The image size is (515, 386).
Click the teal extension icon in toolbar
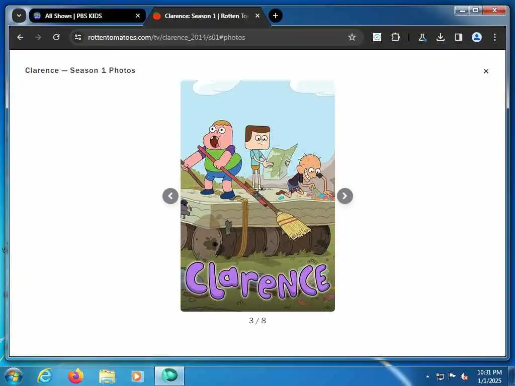pyautogui.click(x=377, y=37)
